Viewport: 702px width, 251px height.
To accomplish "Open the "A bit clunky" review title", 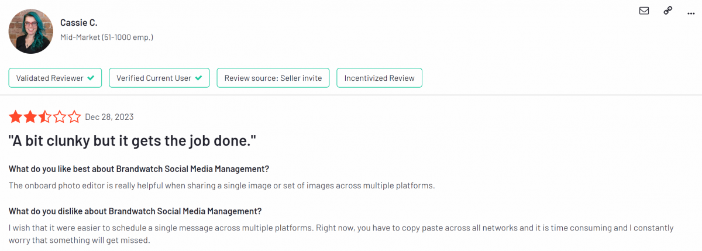I will point(132,142).
